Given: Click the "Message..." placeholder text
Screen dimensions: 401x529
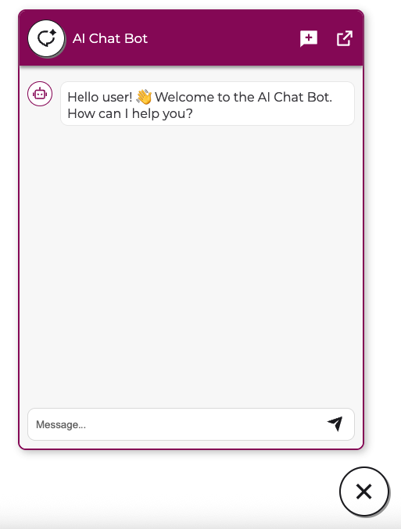Looking at the screenshot, I should 61,424.
